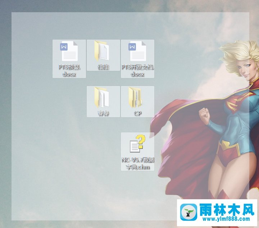Select the 春春 folder icon
The width and height of the screenshot is (259, 228).
click(x=101, y=97)
